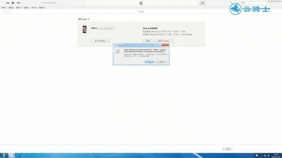Screen dimensions: 282x158
Task: Open the 编辑 menu
Action: (11, 8)
